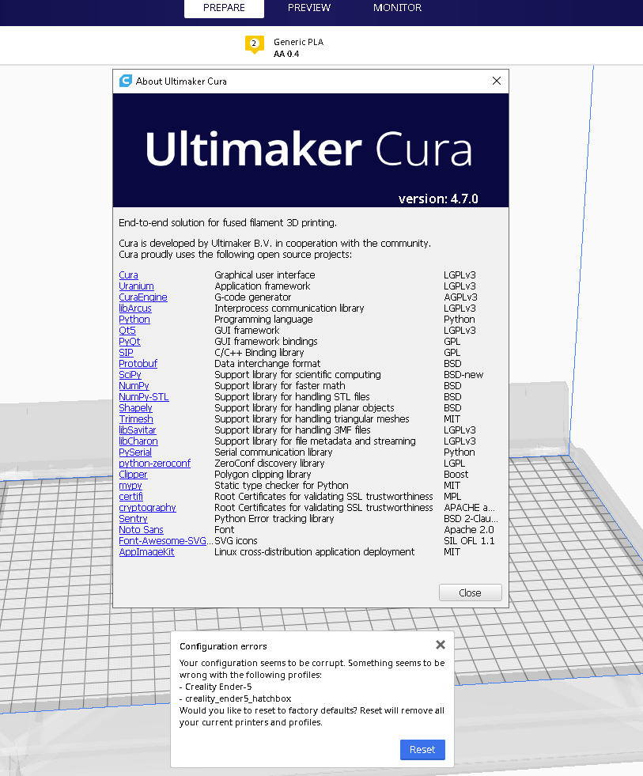Open the NumPy-STL link
Viewport: 643px width, 776px height.
pyautogui.click(x=144, y=397)
